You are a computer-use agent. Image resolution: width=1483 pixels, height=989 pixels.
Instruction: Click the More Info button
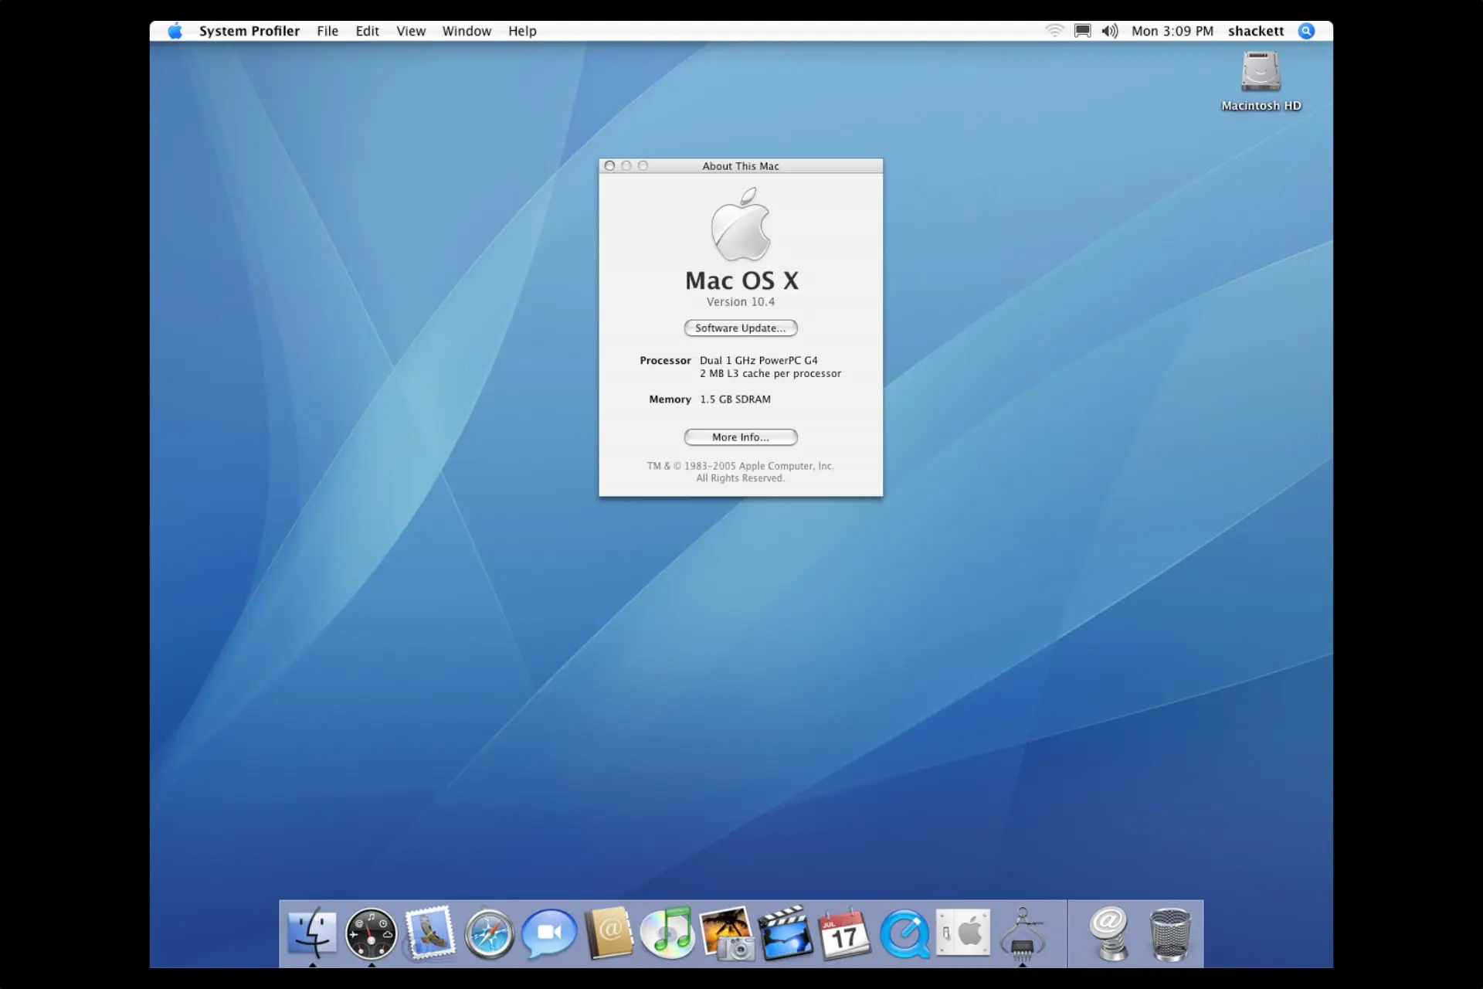point(739,437)
